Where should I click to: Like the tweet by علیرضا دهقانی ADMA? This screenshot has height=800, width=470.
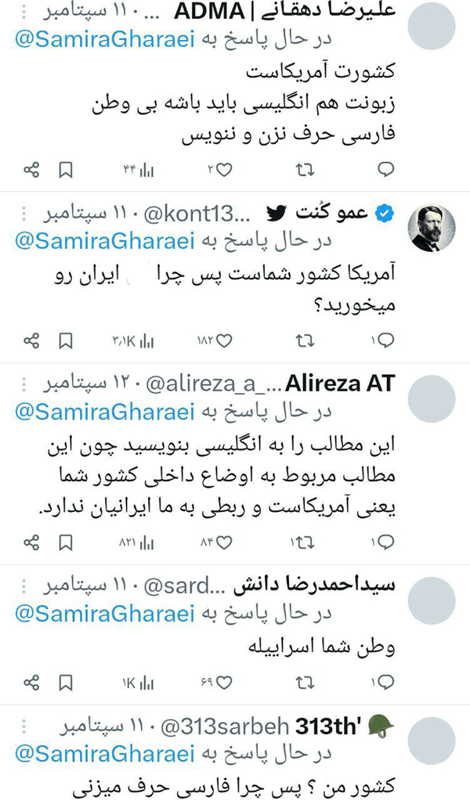(x=224, y=169)
